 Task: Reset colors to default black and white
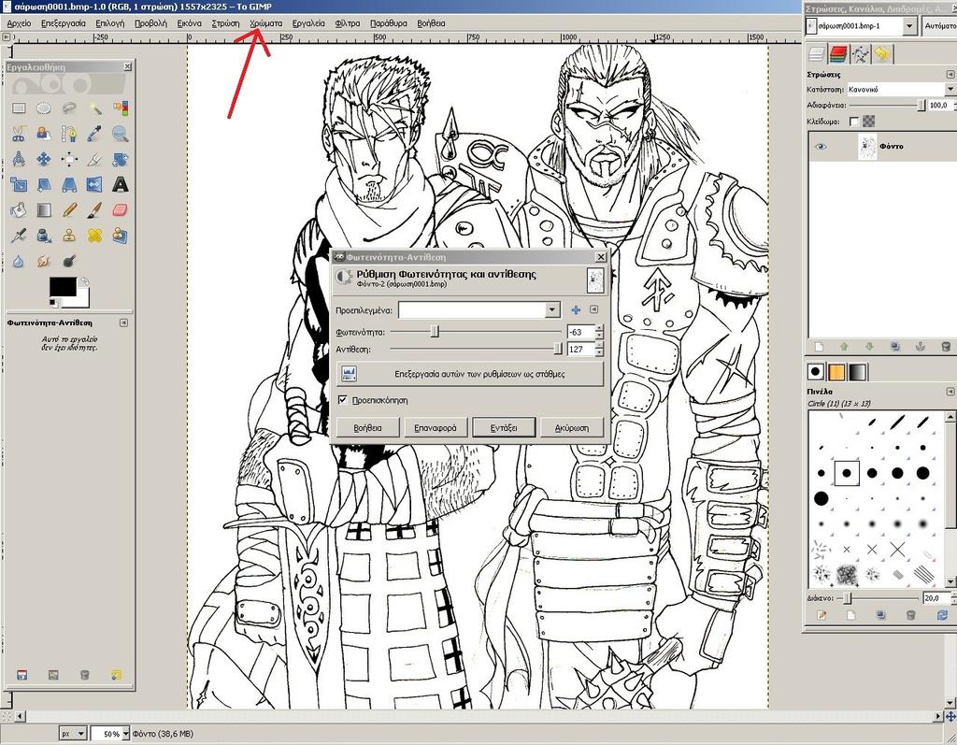click(53, 303)
